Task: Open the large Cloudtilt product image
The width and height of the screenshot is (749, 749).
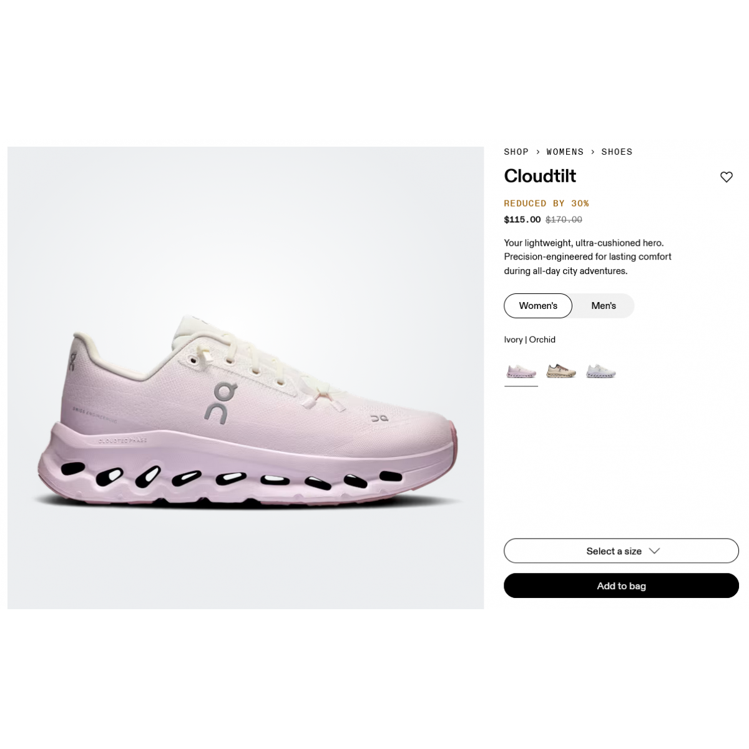Action: pos(245,378)
